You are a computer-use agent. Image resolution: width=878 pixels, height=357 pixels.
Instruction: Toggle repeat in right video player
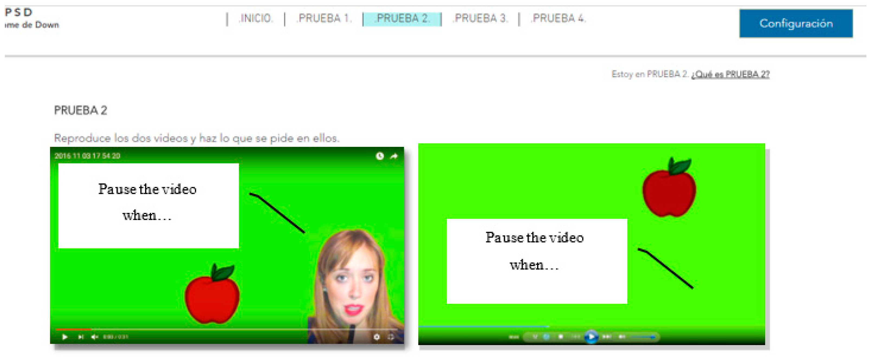coord(546,336)
